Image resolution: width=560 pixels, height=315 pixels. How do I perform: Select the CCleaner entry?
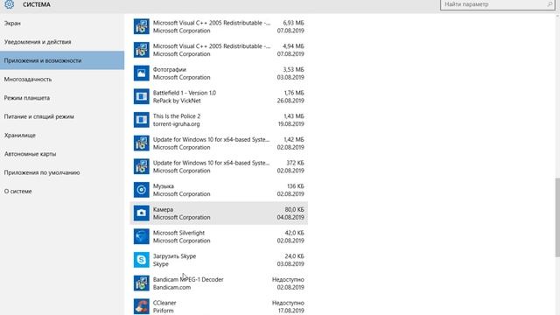pos(219,306)
